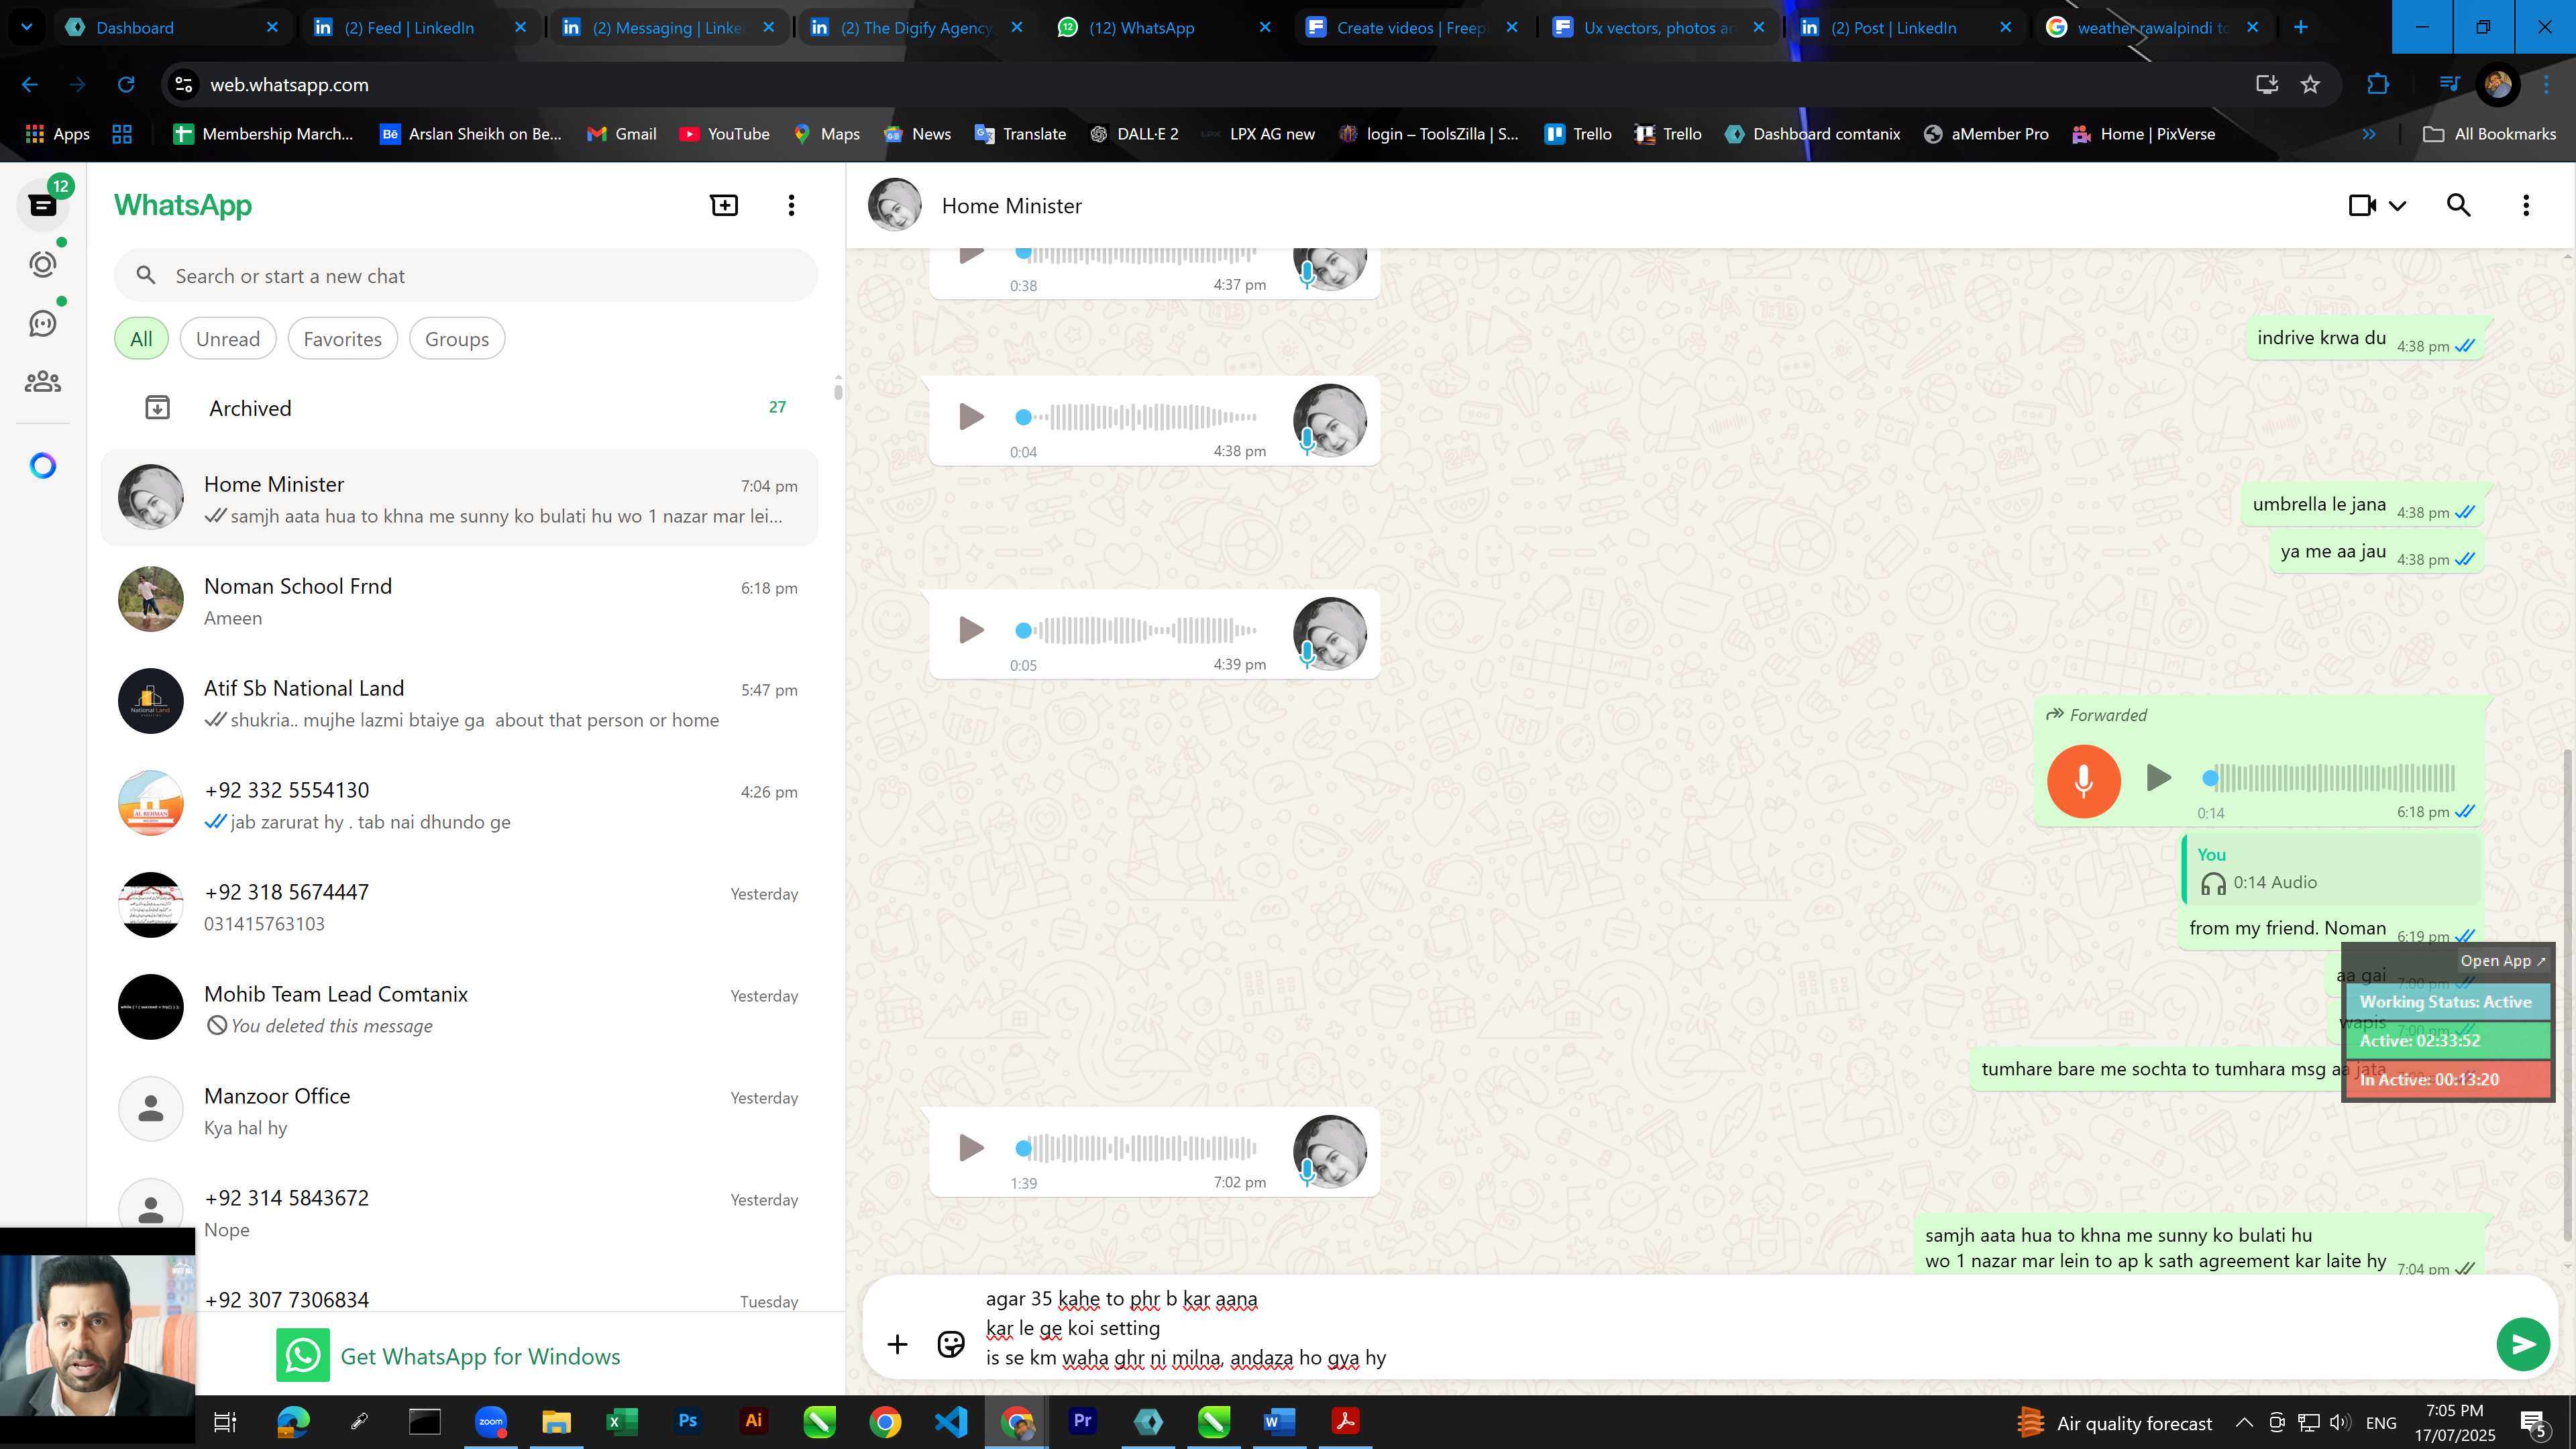Send the typed message
2576x1449 pixels.
click(2523, 1344)
